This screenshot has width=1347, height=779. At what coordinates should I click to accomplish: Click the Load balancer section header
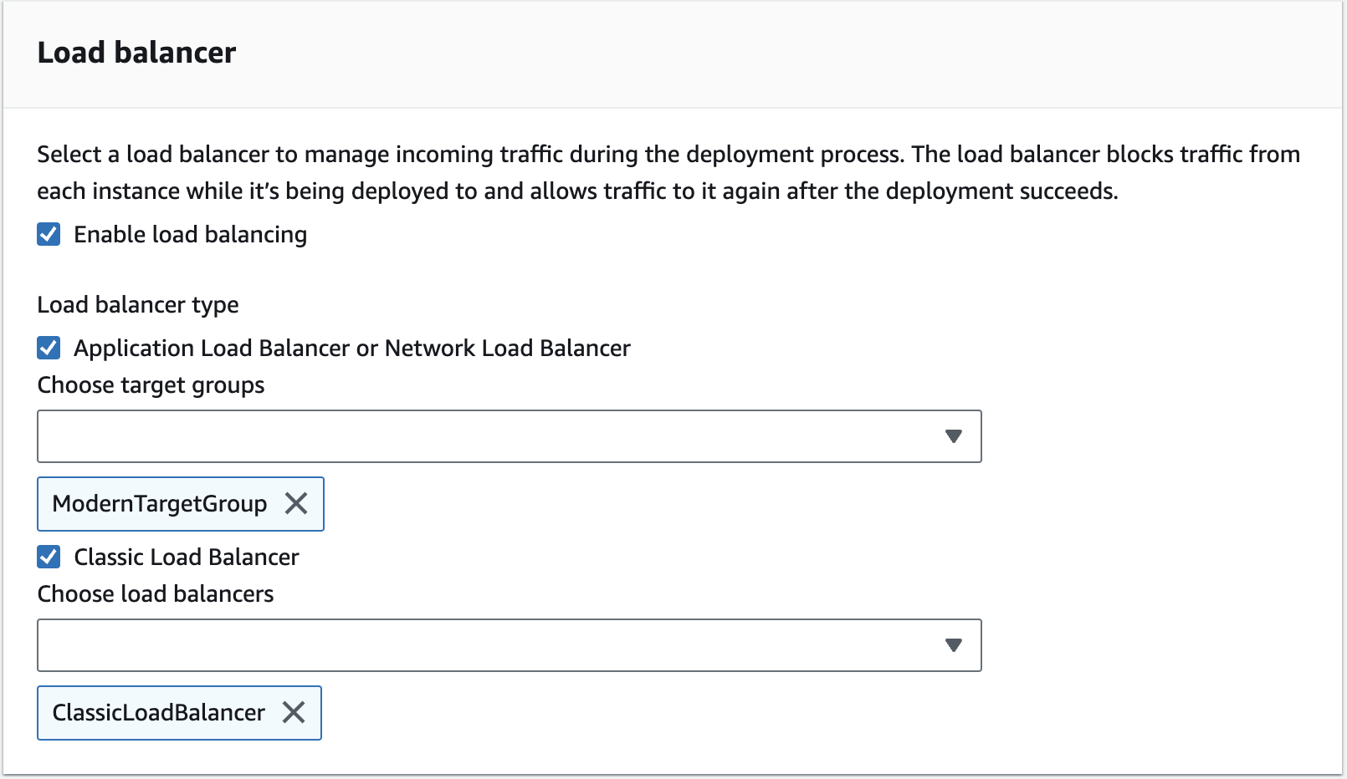pos(136,52)
